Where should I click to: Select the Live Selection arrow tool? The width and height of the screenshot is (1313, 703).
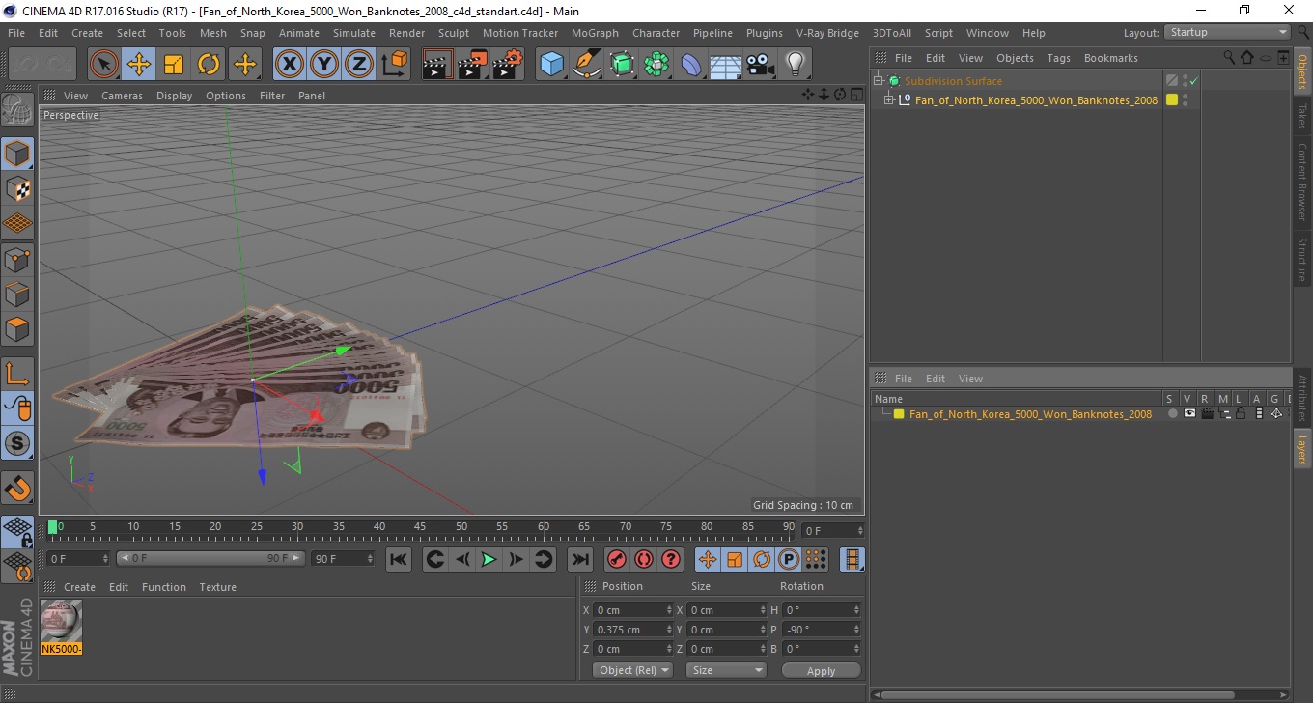click(x=104, y=65)
